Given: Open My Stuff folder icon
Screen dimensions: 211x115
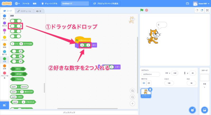Looking at the screenshot, I should coord(188,4).
